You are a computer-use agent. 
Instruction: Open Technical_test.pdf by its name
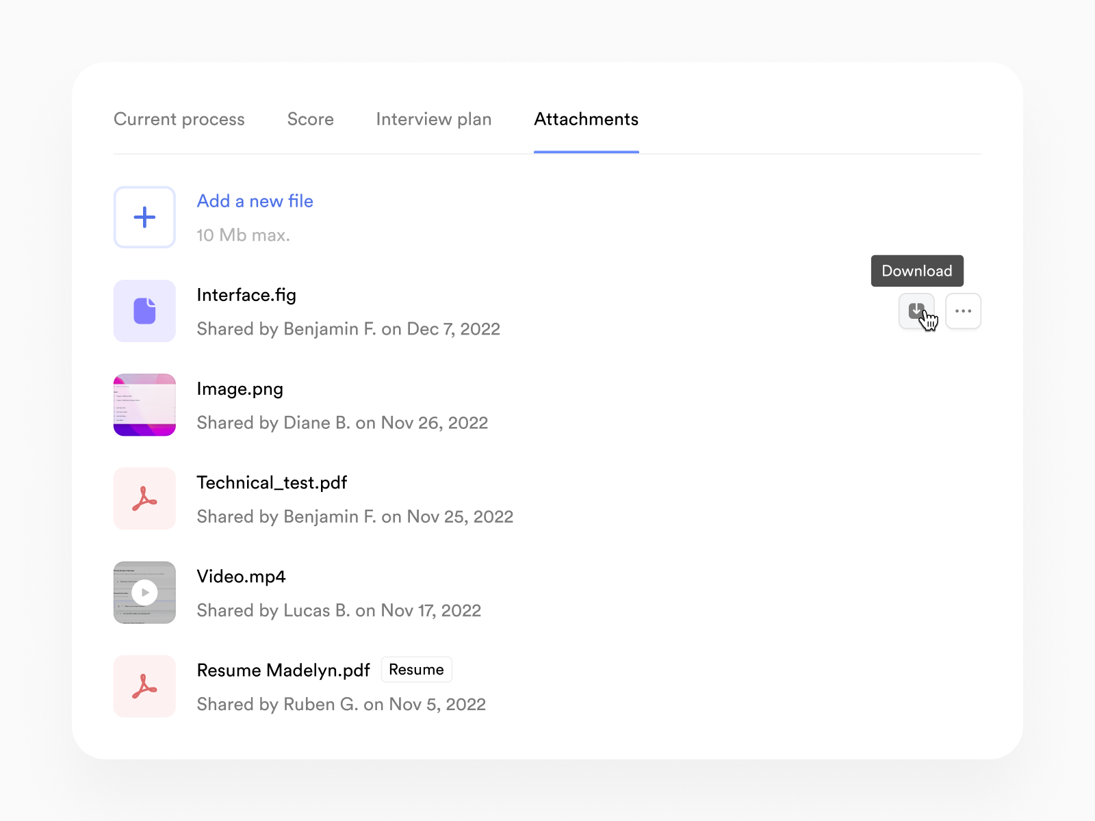coord(272,483)
